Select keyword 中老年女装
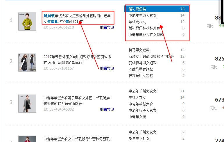The image size is (224, 142). (137, 117)
